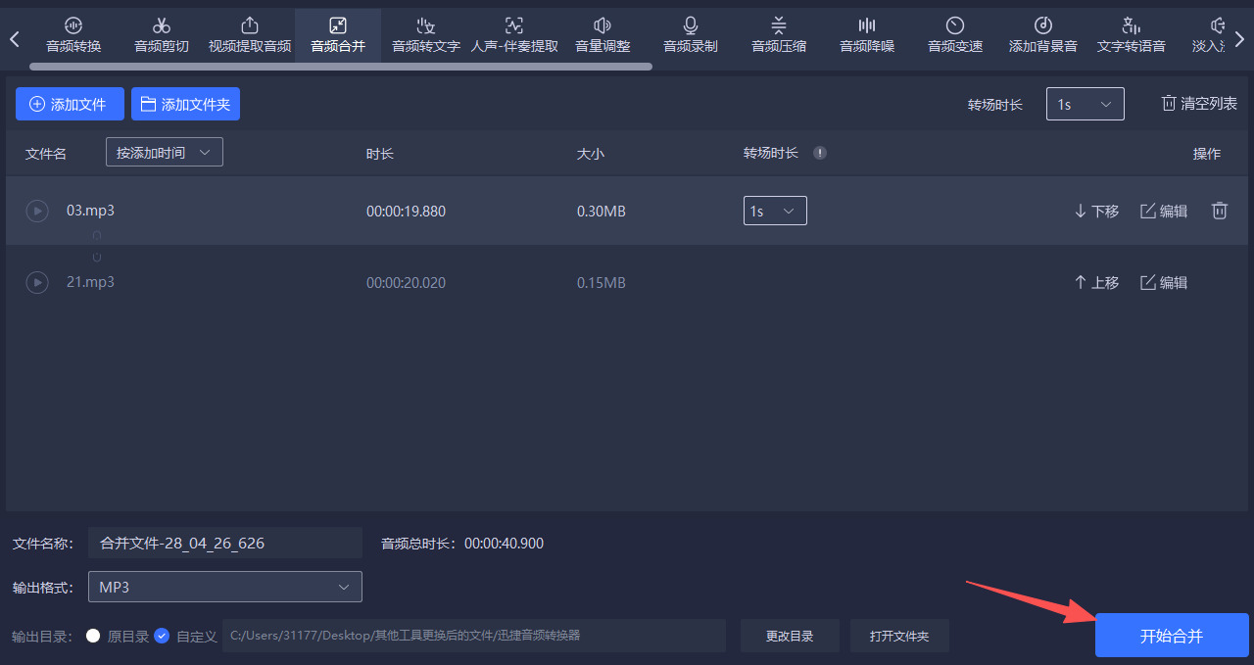
Task: Open the 添加背景音 tool
Action: (1043, 35)
